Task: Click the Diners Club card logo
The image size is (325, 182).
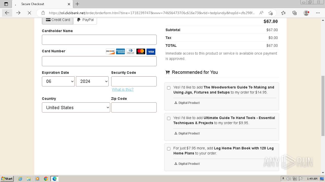Action: click(131, 52)
